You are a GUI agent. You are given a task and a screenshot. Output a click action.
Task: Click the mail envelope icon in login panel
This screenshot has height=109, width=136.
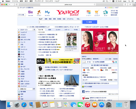84,62
